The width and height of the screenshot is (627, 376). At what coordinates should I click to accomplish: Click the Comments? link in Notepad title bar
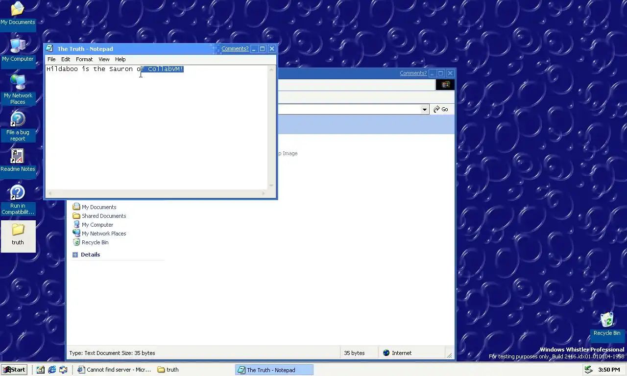click(x=235, y=48)
